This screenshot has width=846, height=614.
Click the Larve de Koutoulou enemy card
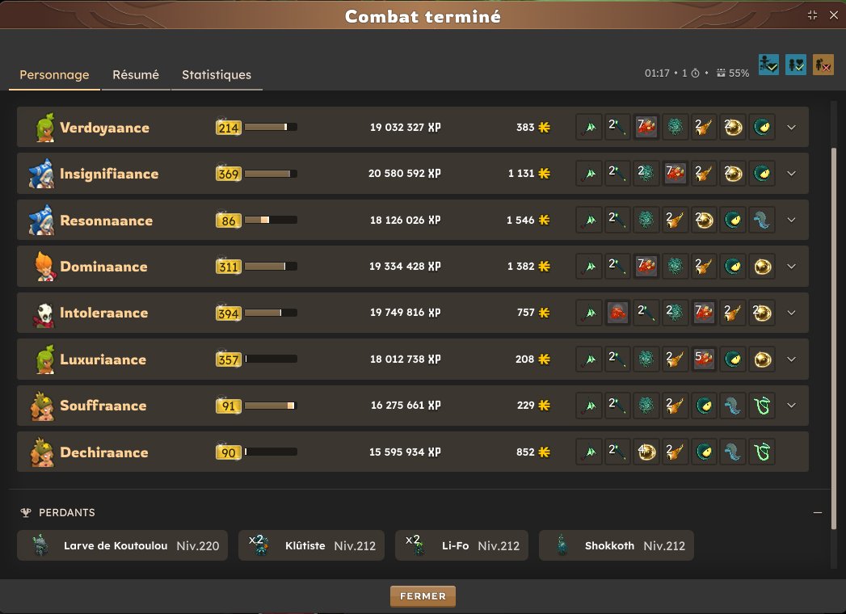123,545
